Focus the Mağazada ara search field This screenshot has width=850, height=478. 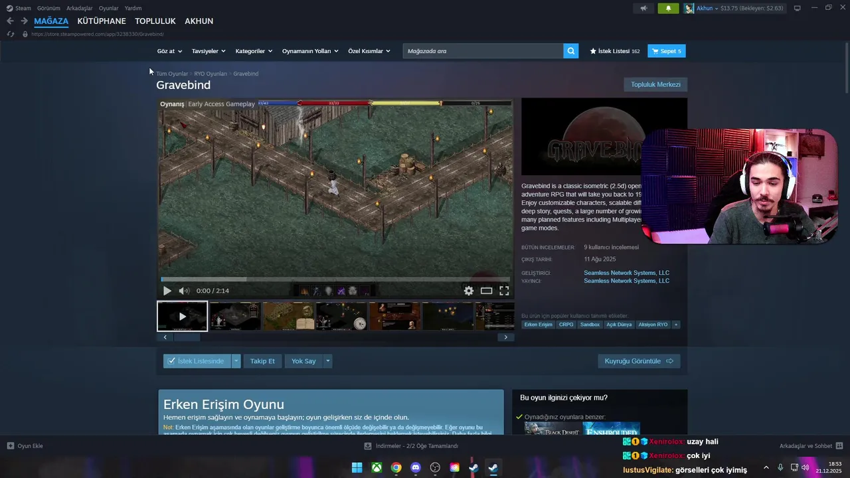483,51
